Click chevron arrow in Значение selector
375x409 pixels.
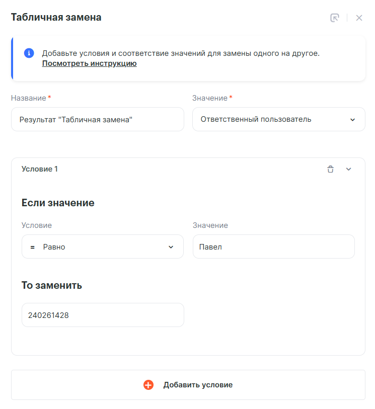click(x=353, y=120)
